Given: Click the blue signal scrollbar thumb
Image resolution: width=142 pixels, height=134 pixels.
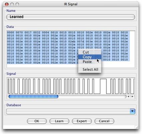Looking at the screenshot, I should (33, 97).
